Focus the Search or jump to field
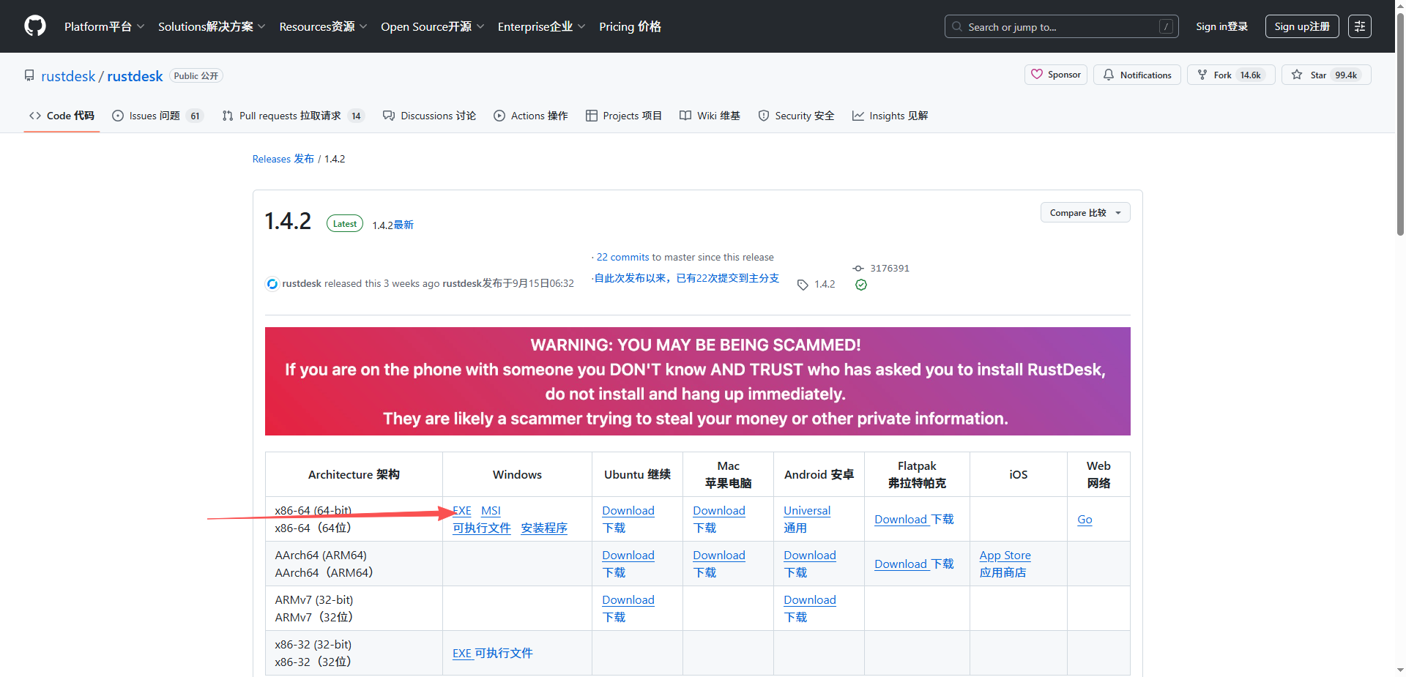Viewport: 1406px width, 677px height. (x=1061, y=26)
